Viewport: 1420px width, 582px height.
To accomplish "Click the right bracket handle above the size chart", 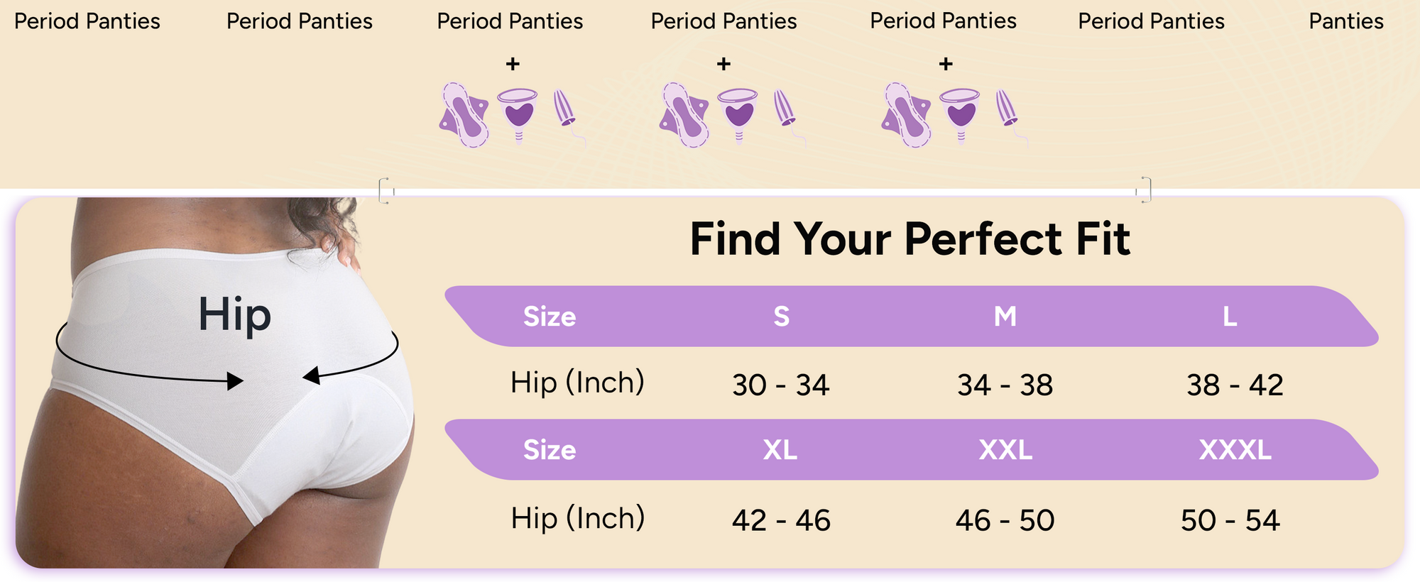I will (1145, 190).
